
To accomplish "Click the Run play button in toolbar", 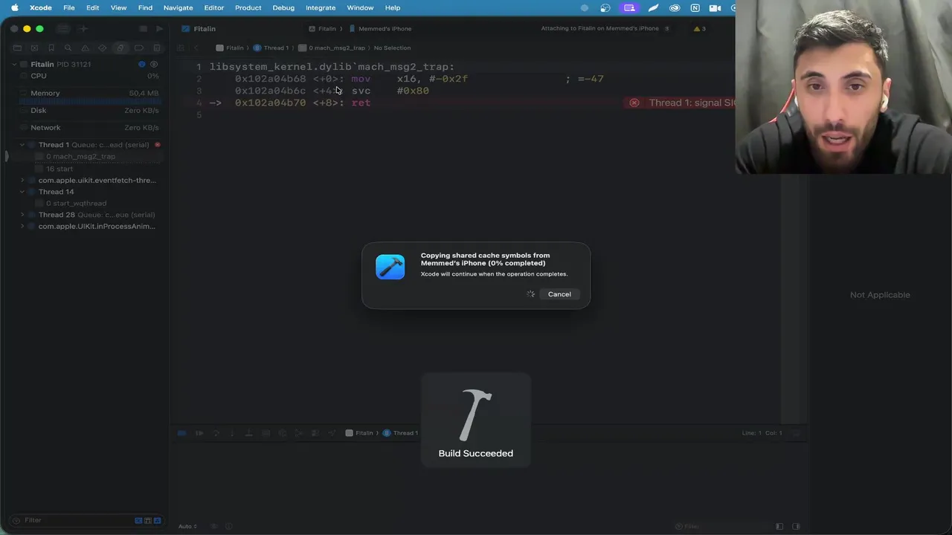I will tap(159, 28).
